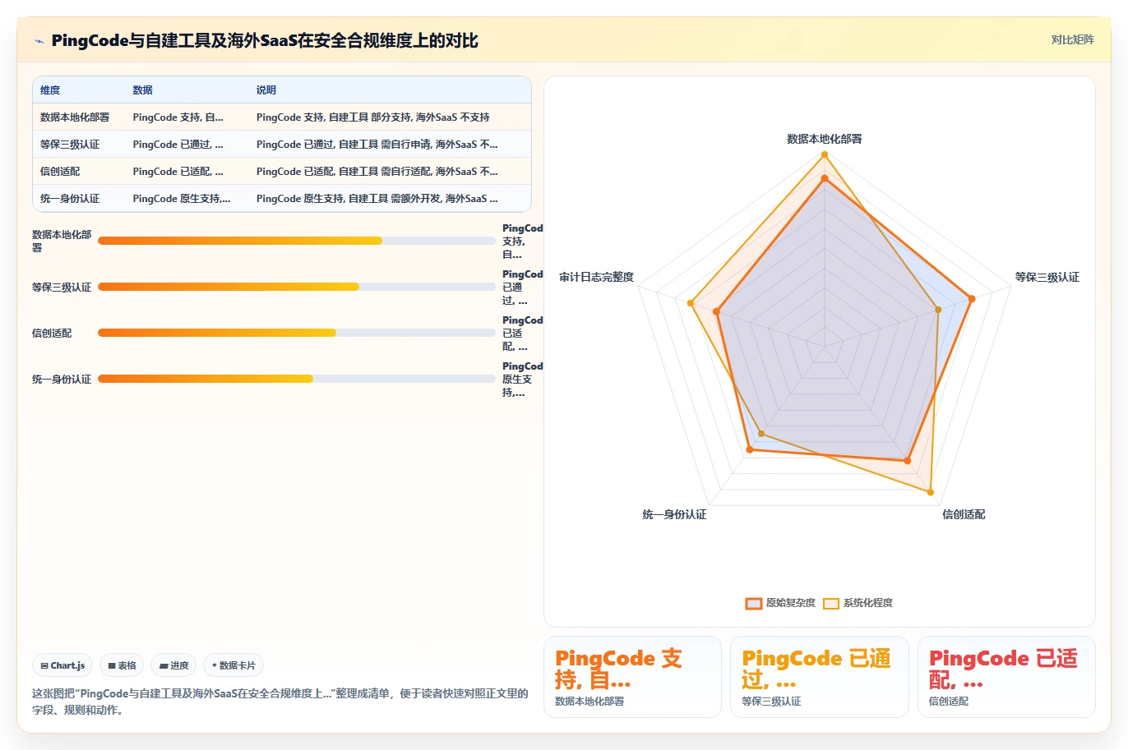Click the 信创适配 label beside its progress bar
The width and height of the screenshot is (1128, 750).
point(52,333)
